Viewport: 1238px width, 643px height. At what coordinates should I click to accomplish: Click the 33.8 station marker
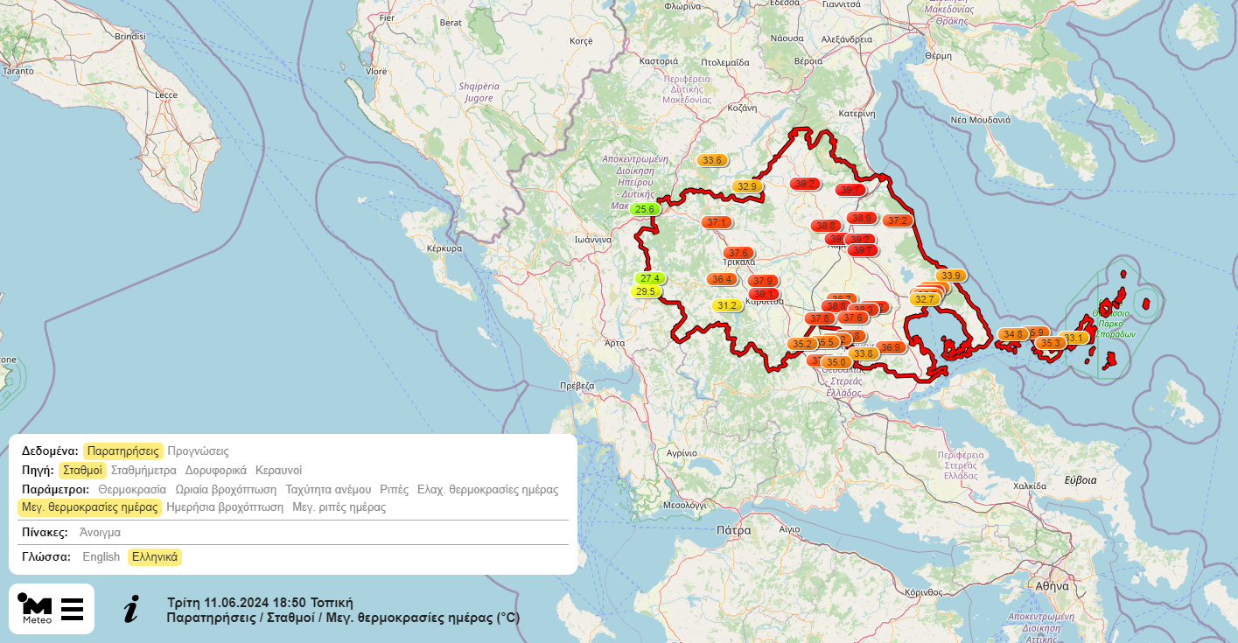[864, 354]
